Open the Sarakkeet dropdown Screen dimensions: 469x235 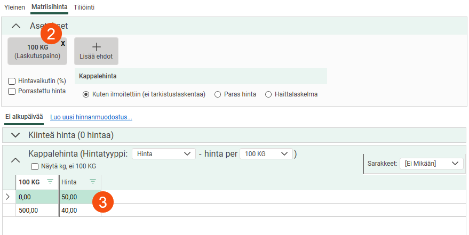coord(431,164)
